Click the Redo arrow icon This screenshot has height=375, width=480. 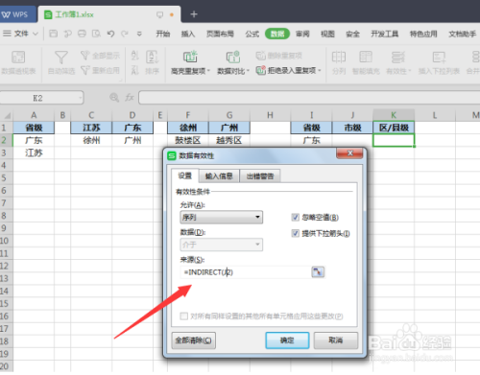point(125,34)
